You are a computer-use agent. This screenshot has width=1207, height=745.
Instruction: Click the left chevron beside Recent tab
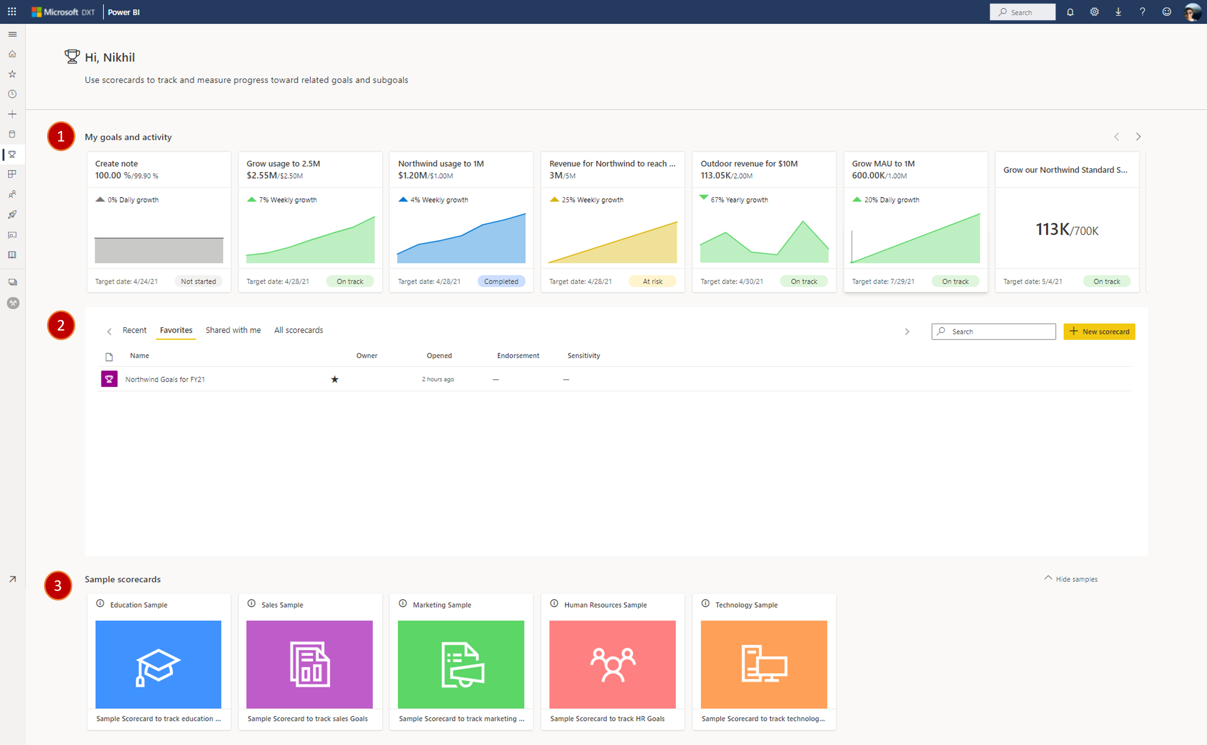[x=109, y=331]
